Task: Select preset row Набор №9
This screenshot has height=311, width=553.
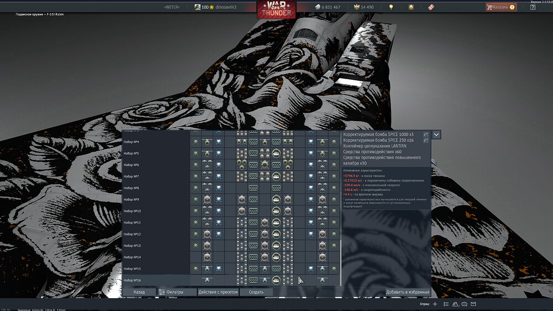Action: [x=231, y=199]
